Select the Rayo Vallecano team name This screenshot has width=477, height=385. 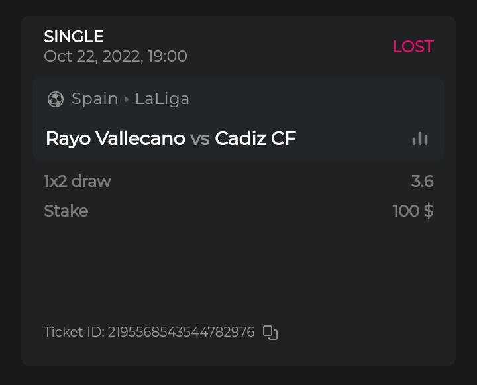[115, 138]
